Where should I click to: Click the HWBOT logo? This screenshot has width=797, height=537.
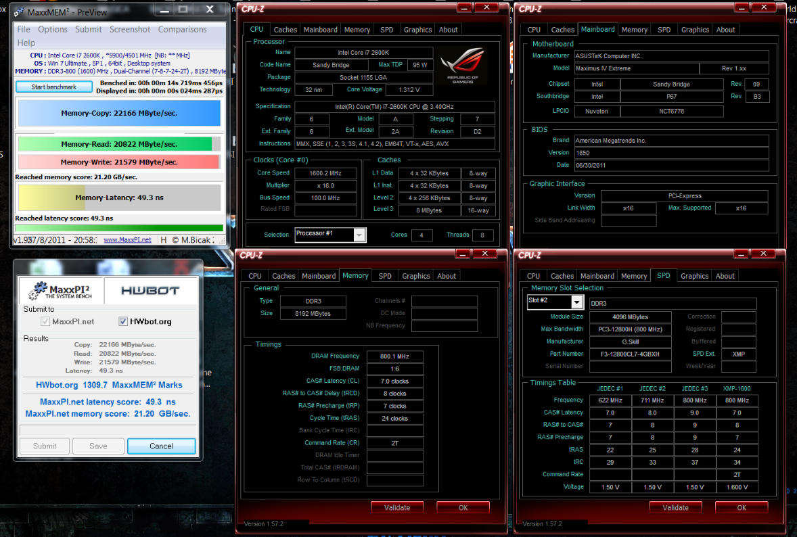(150, 290)
